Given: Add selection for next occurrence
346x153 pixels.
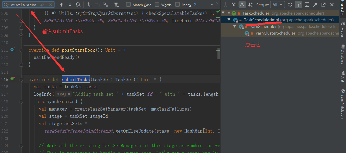Looking at the screenshot, I should 89,5.
